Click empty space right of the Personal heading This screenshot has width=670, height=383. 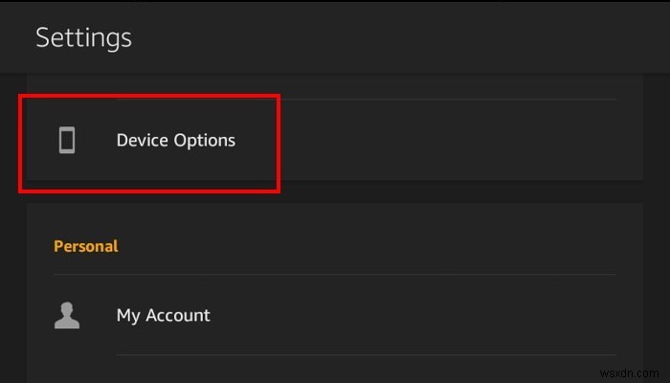click(x=383, y=246)
